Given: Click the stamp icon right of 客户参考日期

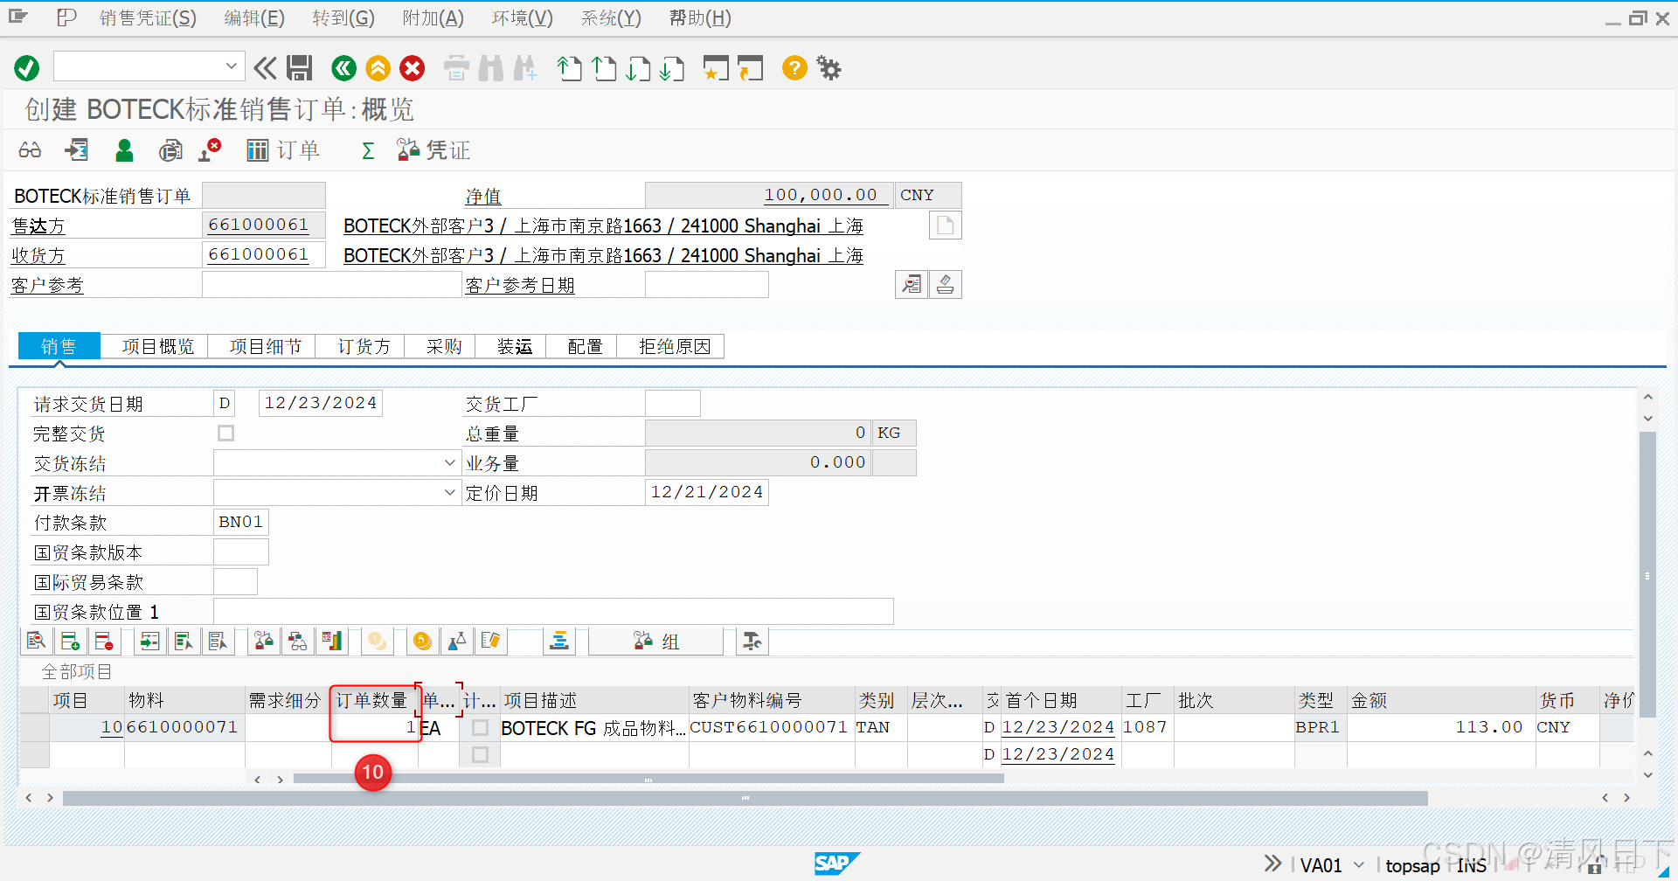Looking at the screenshot, I should pos(945,284).
